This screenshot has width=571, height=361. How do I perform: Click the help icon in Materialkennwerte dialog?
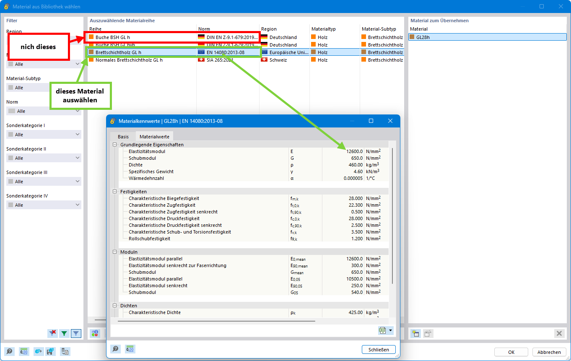116,349
